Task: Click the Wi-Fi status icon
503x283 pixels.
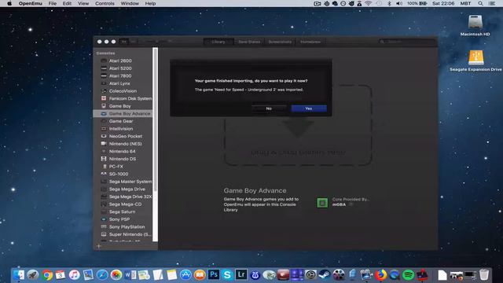Action: point(369,3)
